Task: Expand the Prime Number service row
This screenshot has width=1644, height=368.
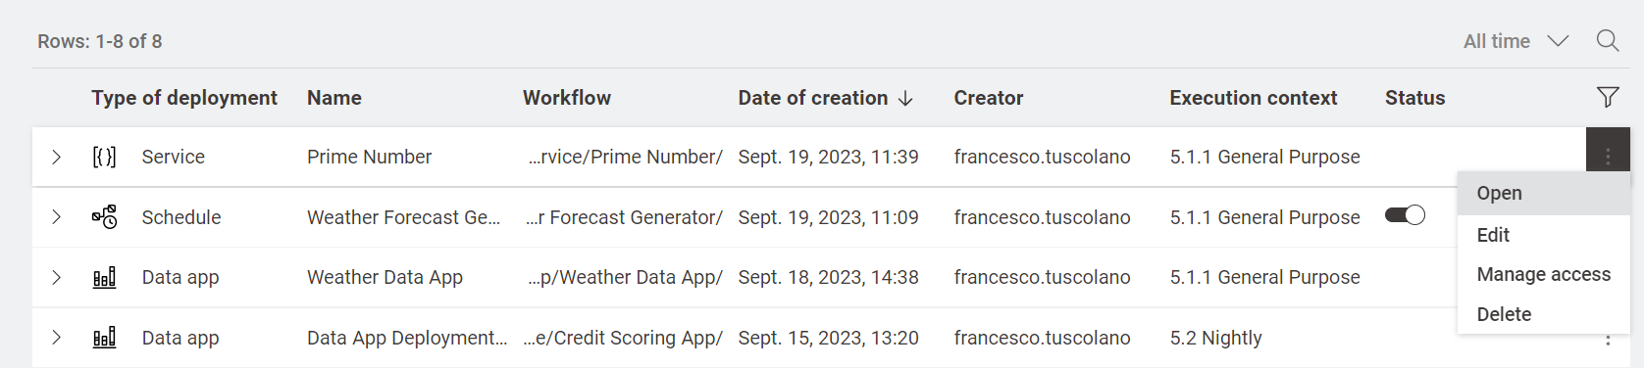Action: (57, 157)
